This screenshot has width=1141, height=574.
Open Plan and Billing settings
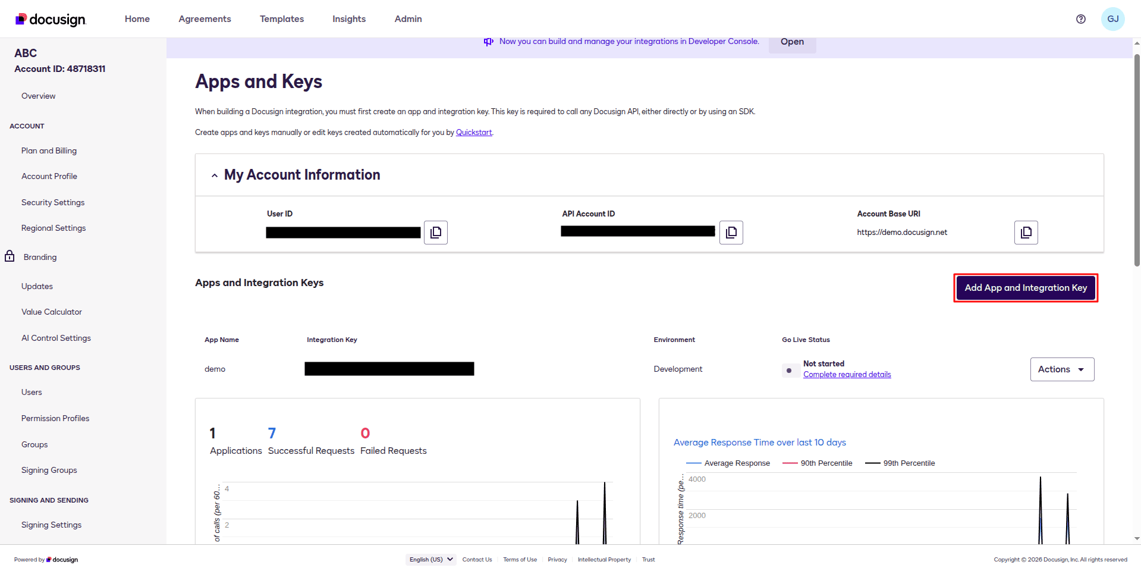click(49, 151)
